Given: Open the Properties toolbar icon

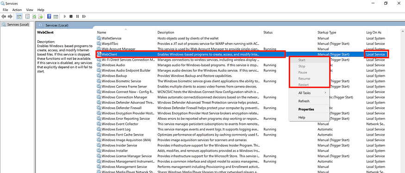Looking at the screenshot, I should 27,17.
